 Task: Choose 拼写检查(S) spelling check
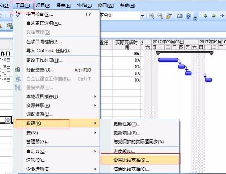[56, 14]
